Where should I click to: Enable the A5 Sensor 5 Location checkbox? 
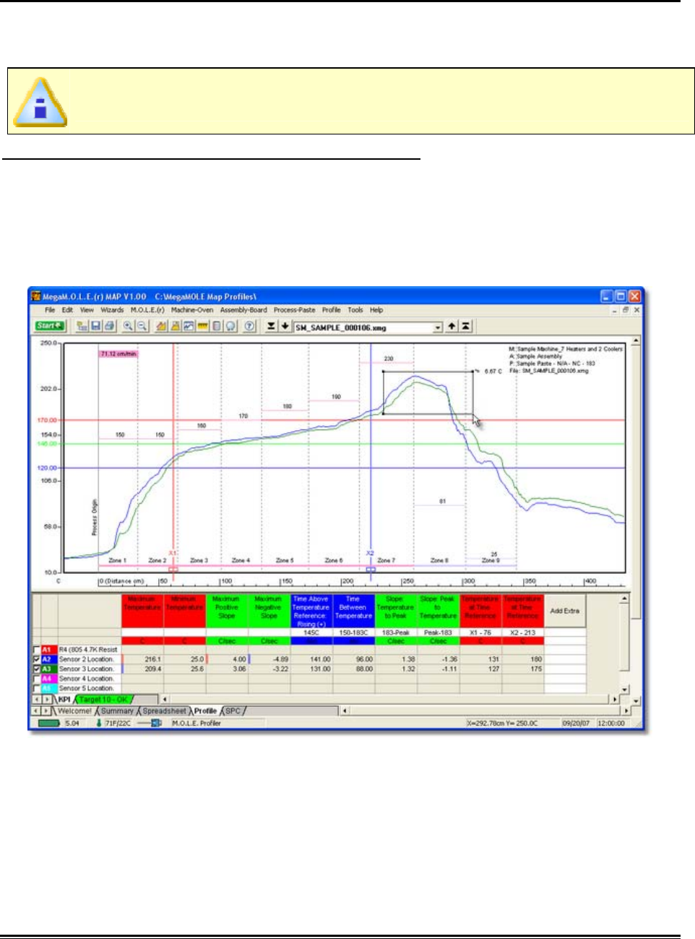point(37,688)
